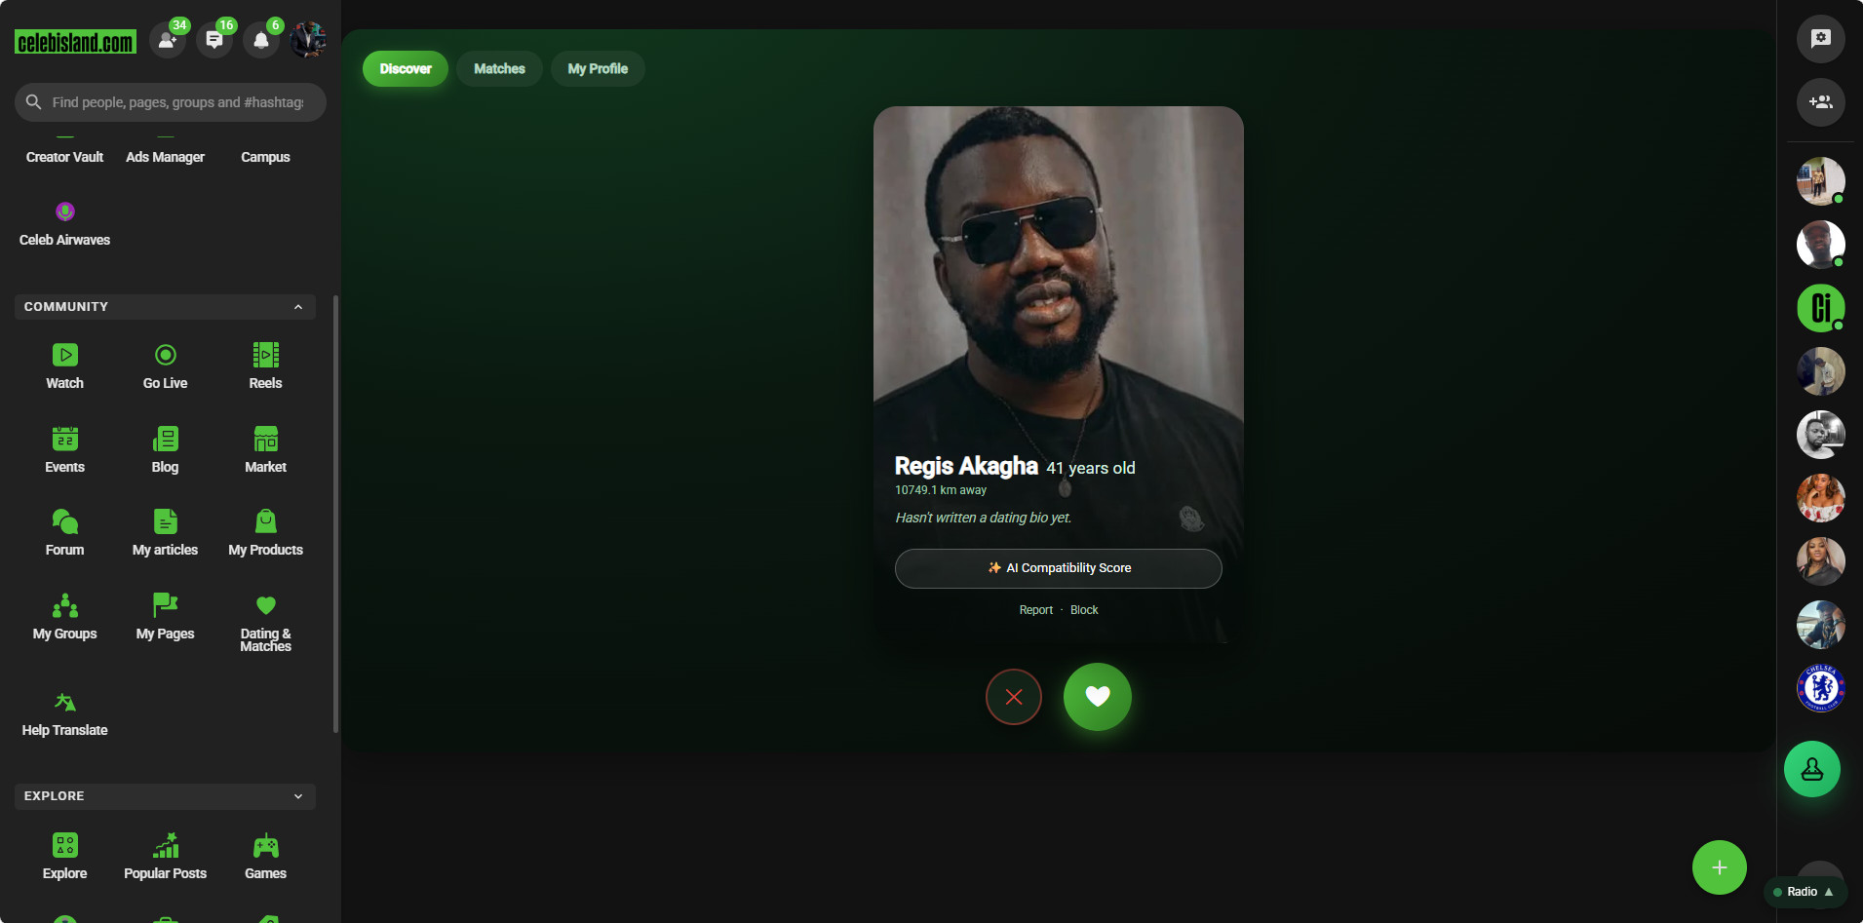Open chat settings icon in right sidebar

coord(1821,39)
